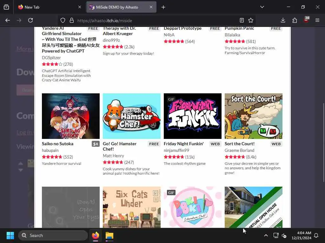Select the MiSide DEMO by Aihasto tab

point(121,7)
